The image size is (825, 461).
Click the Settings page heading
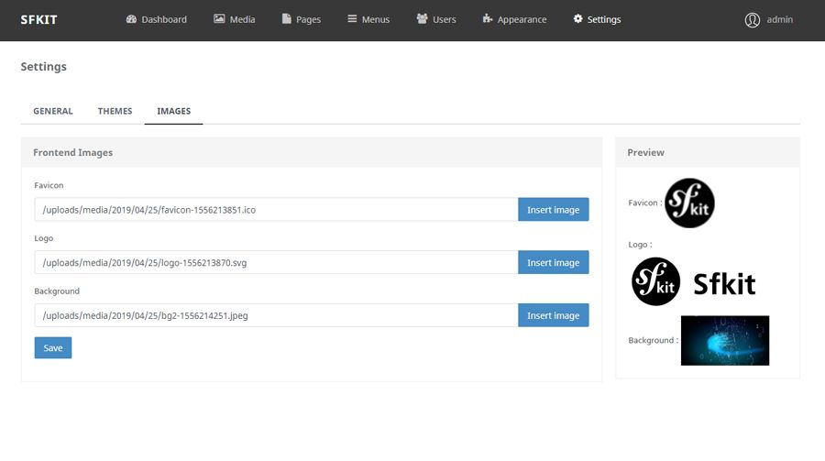click(x=44, y=67)
